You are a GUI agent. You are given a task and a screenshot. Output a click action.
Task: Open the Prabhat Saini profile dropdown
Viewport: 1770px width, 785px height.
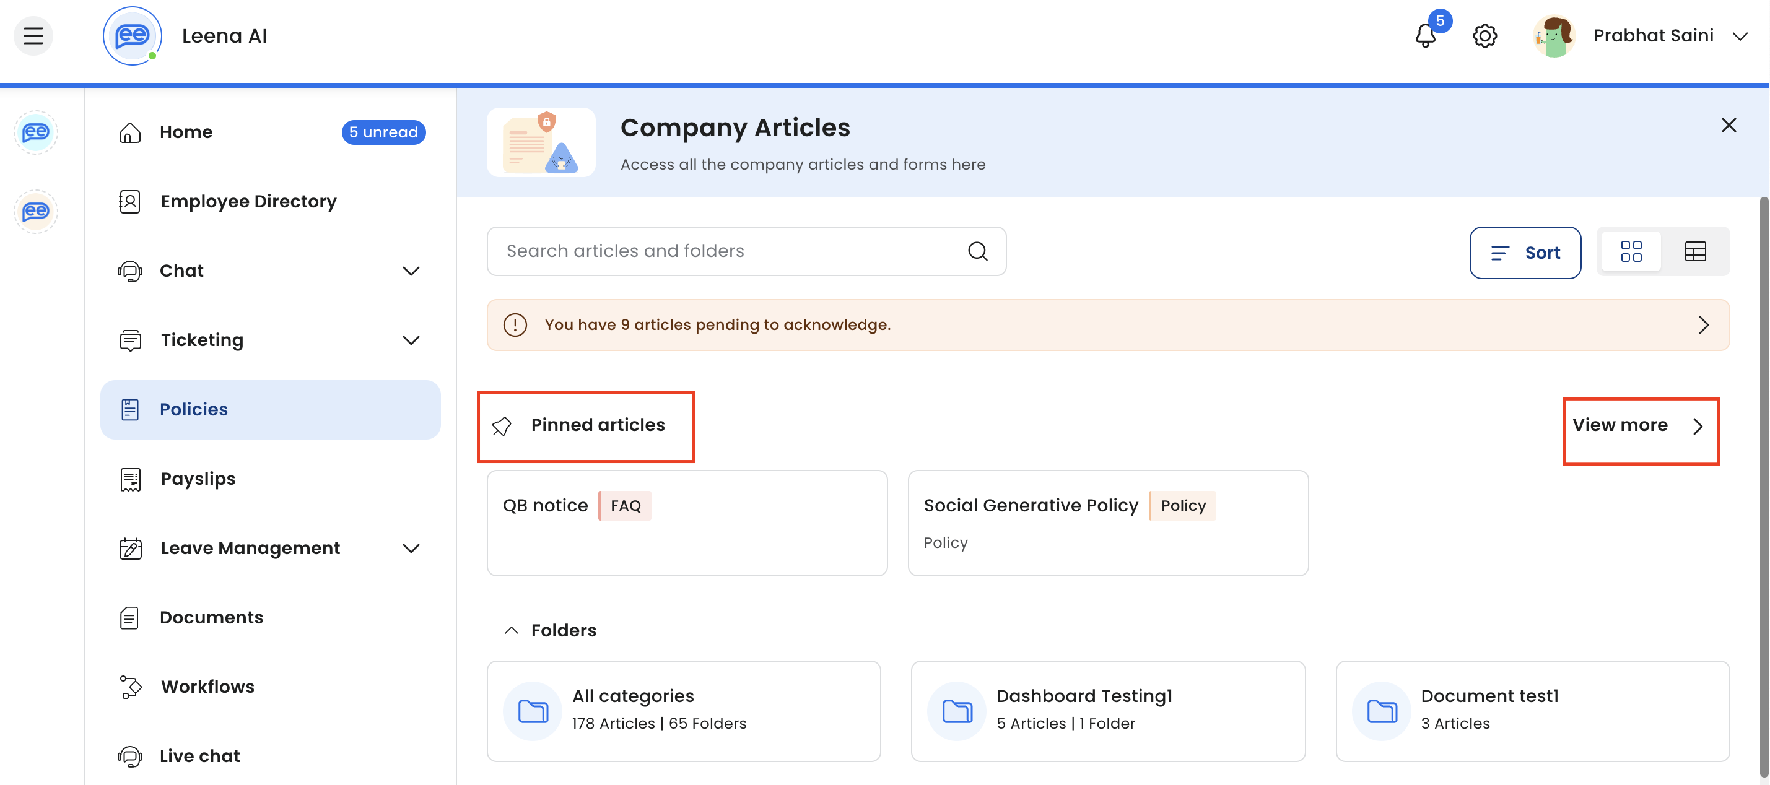point(1740,37)
